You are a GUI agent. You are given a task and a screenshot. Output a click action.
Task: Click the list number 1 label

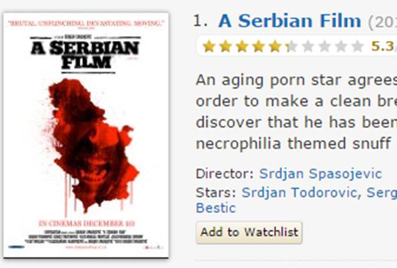200,21
